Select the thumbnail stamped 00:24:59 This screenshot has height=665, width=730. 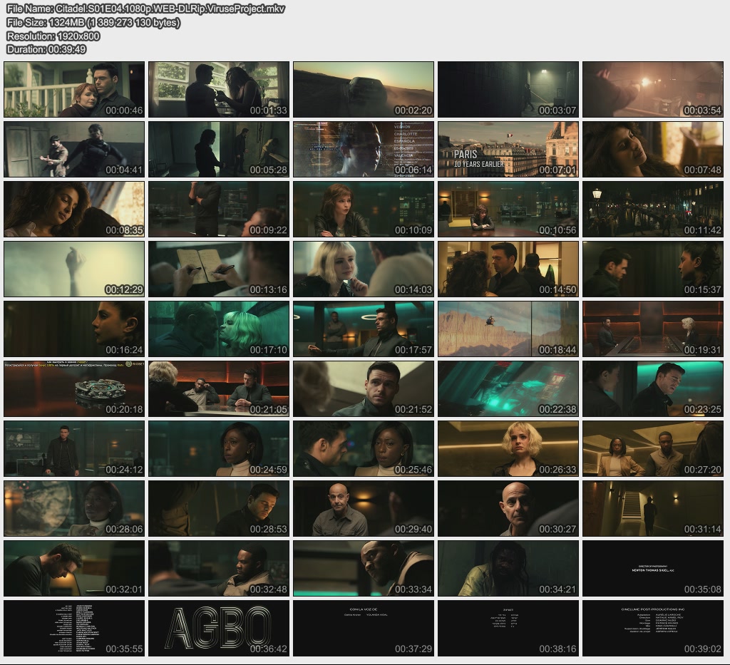click(x=219, y=448)
